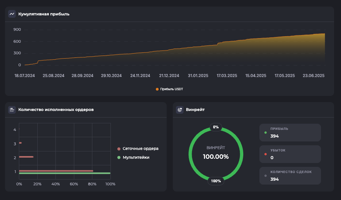Click the red Сеточные ордера legend dot
Viewport: 341px width, 200px height.
tap(119, 149)
